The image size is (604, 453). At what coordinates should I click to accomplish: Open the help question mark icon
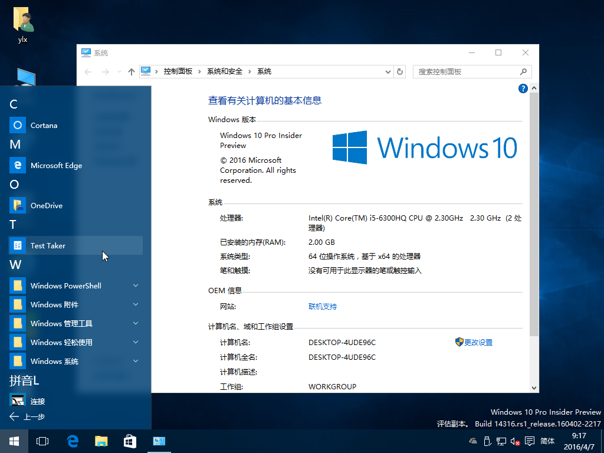pyautogui.click(x=523, y=88)
